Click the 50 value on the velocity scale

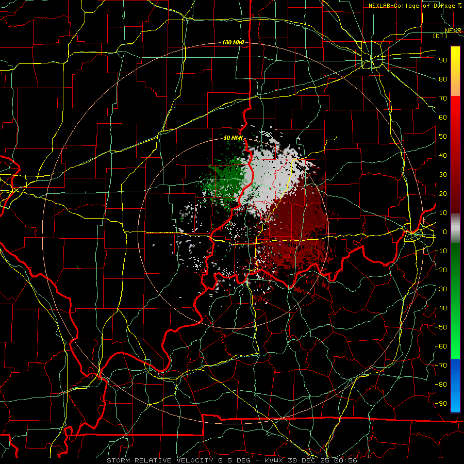point(443,137)
